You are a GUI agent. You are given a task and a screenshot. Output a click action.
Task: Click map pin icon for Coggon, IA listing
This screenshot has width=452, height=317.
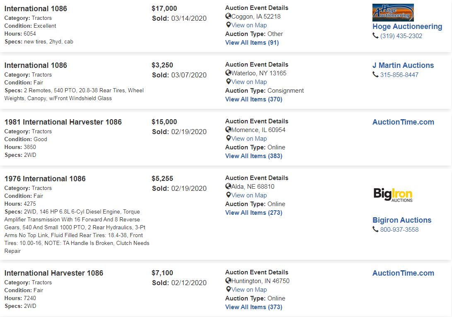click(228, 25)
